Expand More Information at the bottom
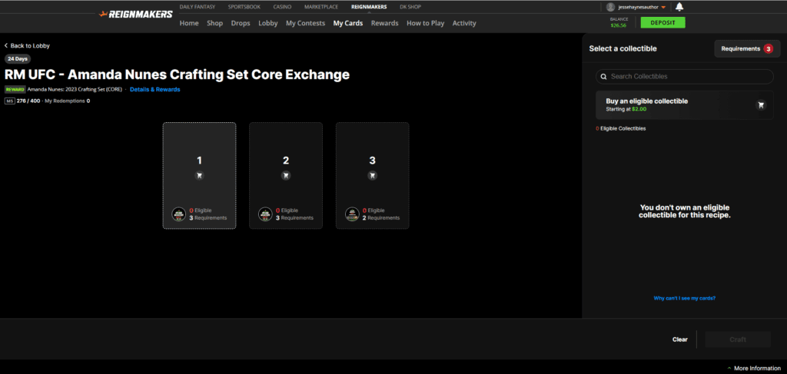Image resolution: width=787 pixels, height=374 pixels. point(755,369)
